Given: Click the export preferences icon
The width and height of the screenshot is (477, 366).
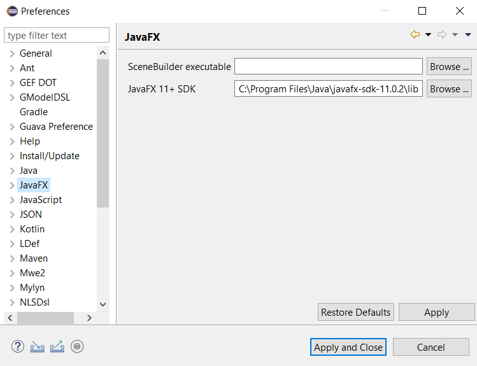Looking at the screenshot, I should click(x=57, y=346).
